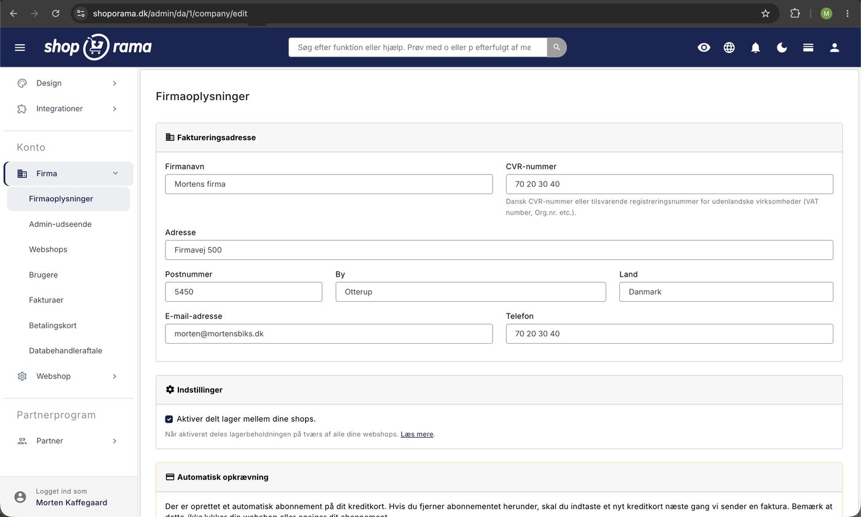Screen dimensions: 861x517
Task: Click the site info icon in address bar
Action: pos(81,13)
